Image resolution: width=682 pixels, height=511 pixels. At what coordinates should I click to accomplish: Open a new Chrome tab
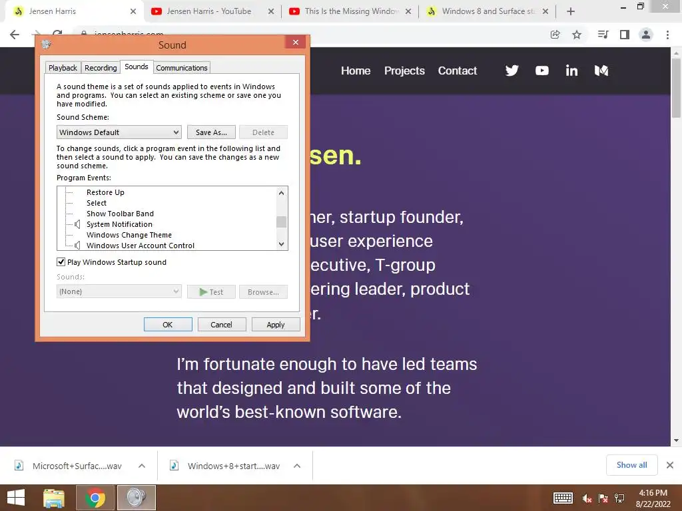point(571,11)
